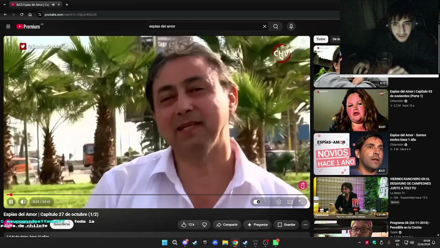Image resolution: width=440 pixels, height=248 pixels.
Task: Click the video time display 0:51 / 53:55
Action: click(x=42, y=202)
